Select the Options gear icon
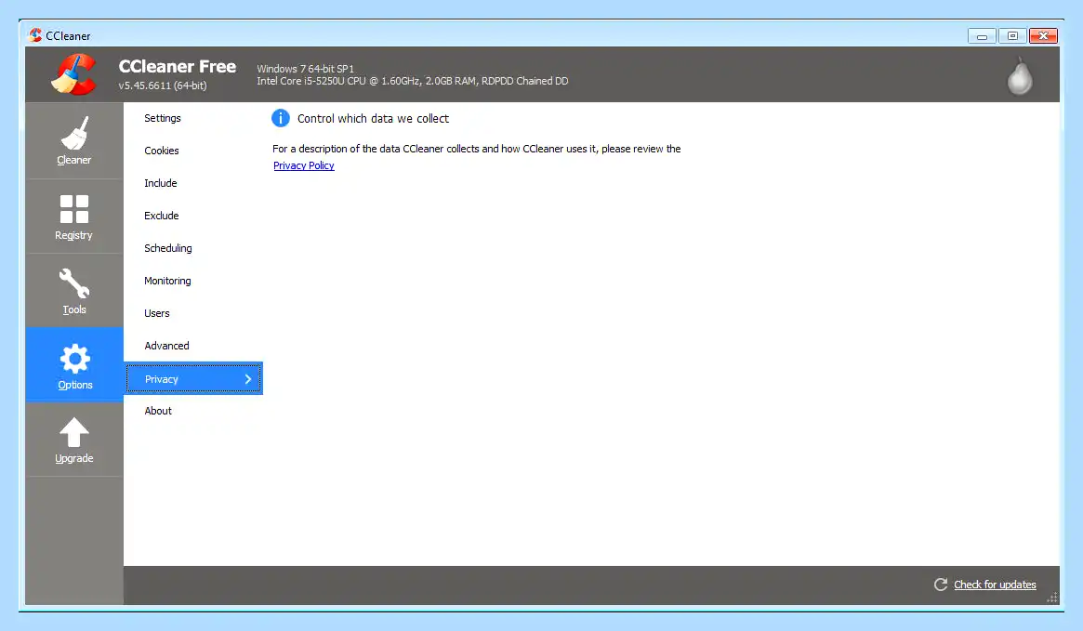1083x631 pixels. [x=74, y=359]
